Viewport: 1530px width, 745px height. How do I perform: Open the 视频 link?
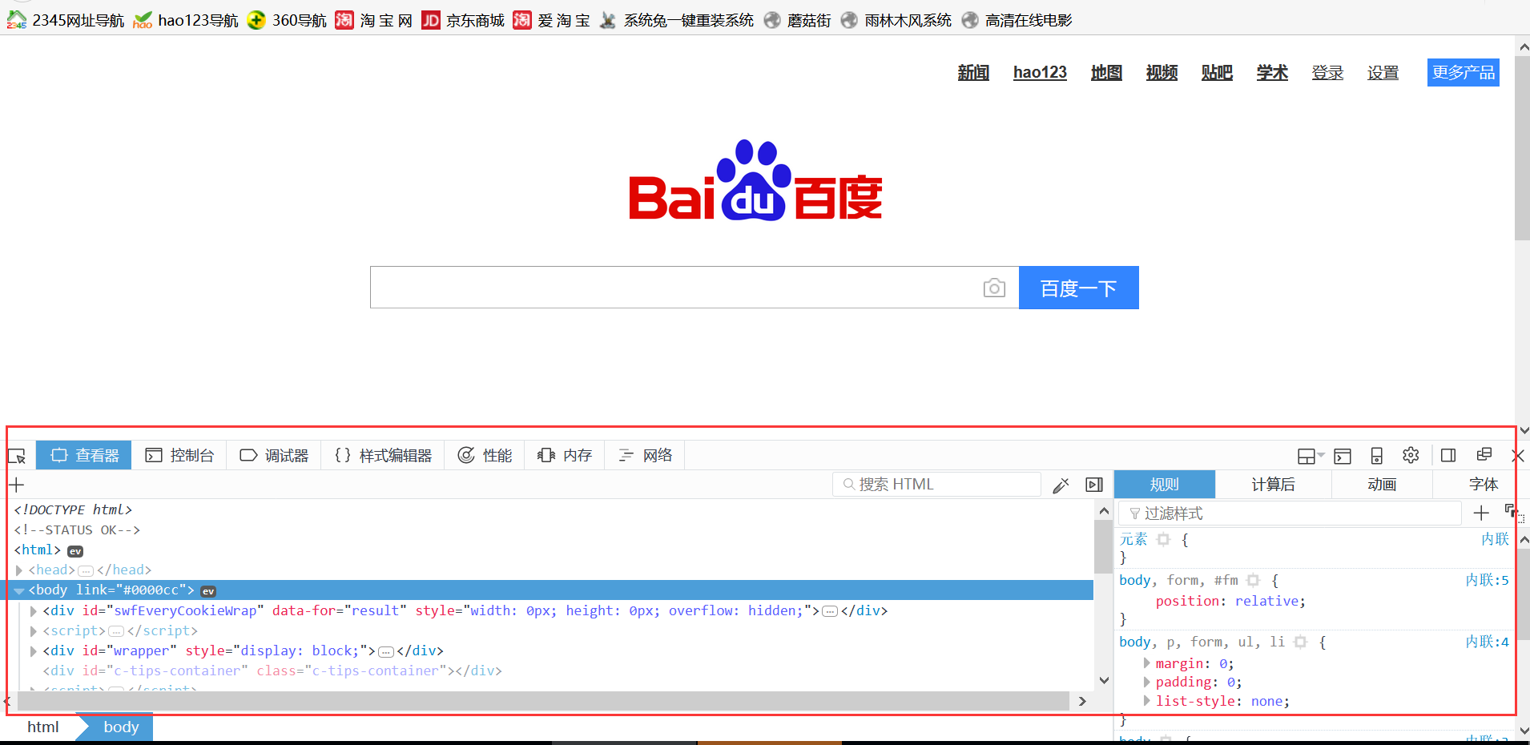tap(1162, 72)
